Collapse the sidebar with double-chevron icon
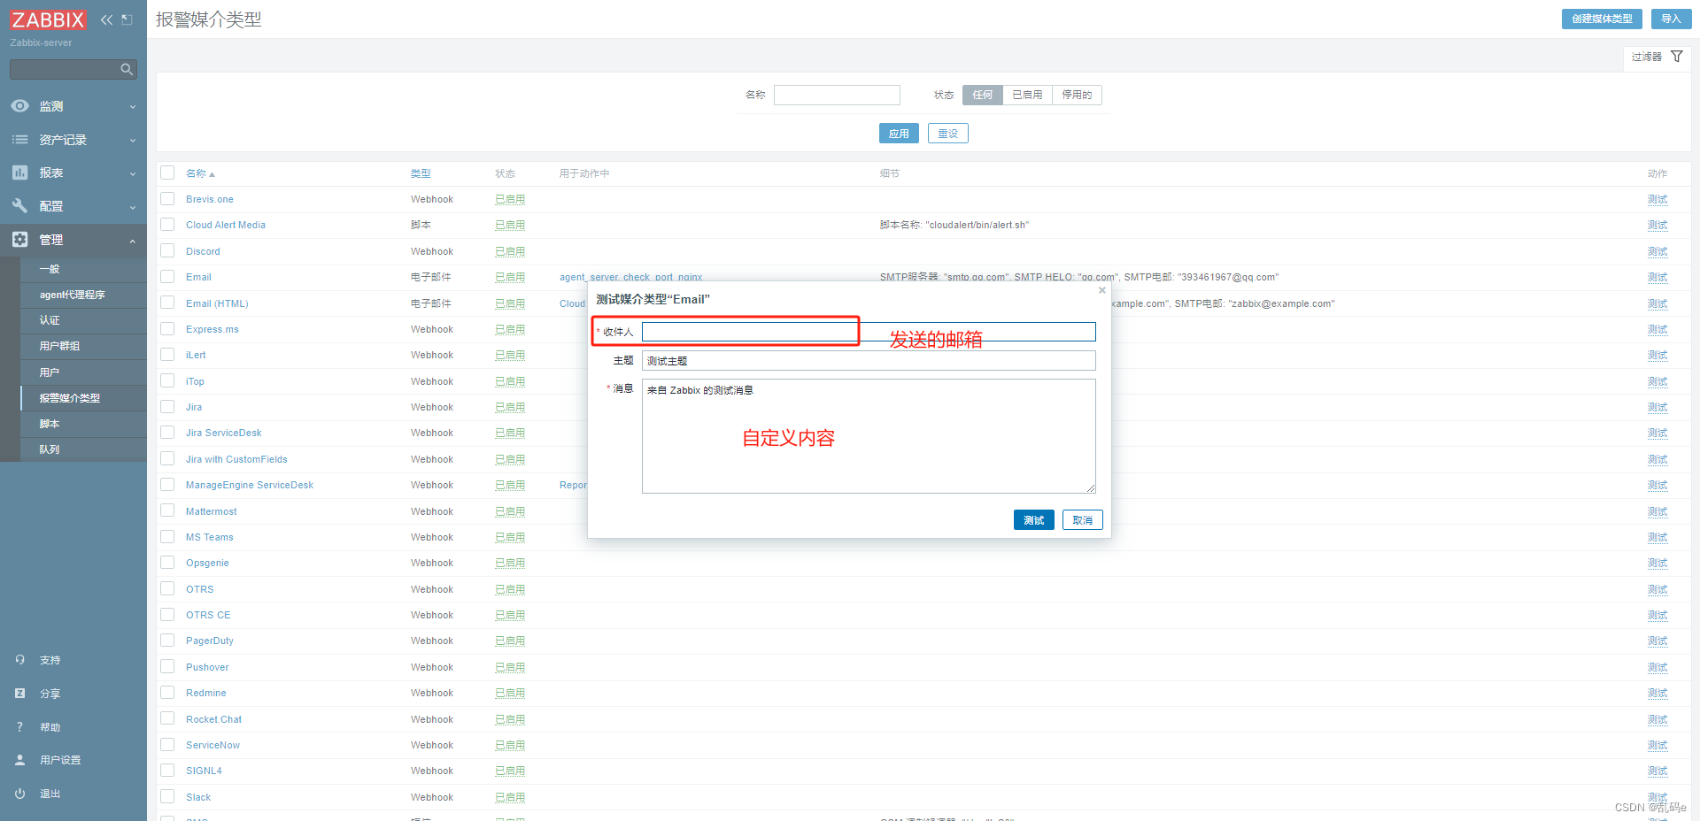This screenshot has width=1700, height=821. (106, 19)
